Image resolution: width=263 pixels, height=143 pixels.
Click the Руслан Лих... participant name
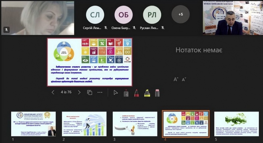[149, 28]
